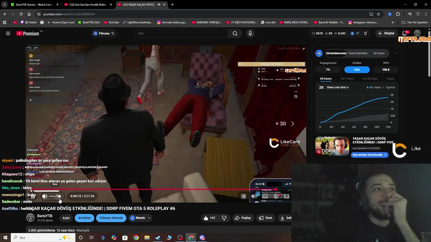The width and height of the screenshot is (431, 242).
Task: Expand the Remix dropdown arrow
Action: (x=149, y=218)
